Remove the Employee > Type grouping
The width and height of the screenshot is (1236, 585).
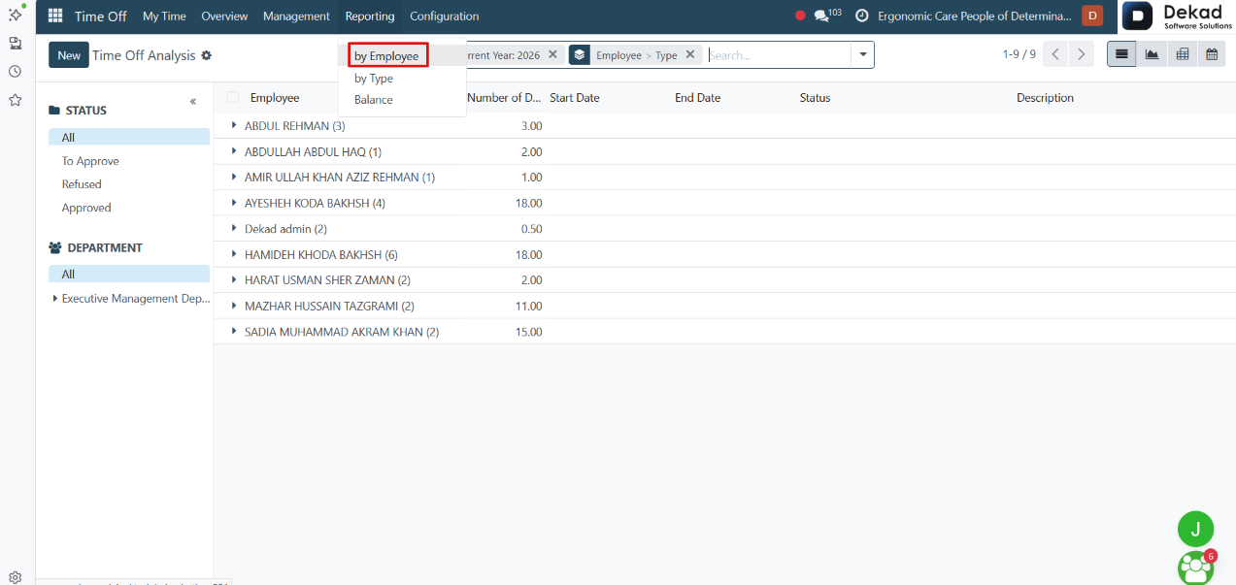click(x=689, y=54)
